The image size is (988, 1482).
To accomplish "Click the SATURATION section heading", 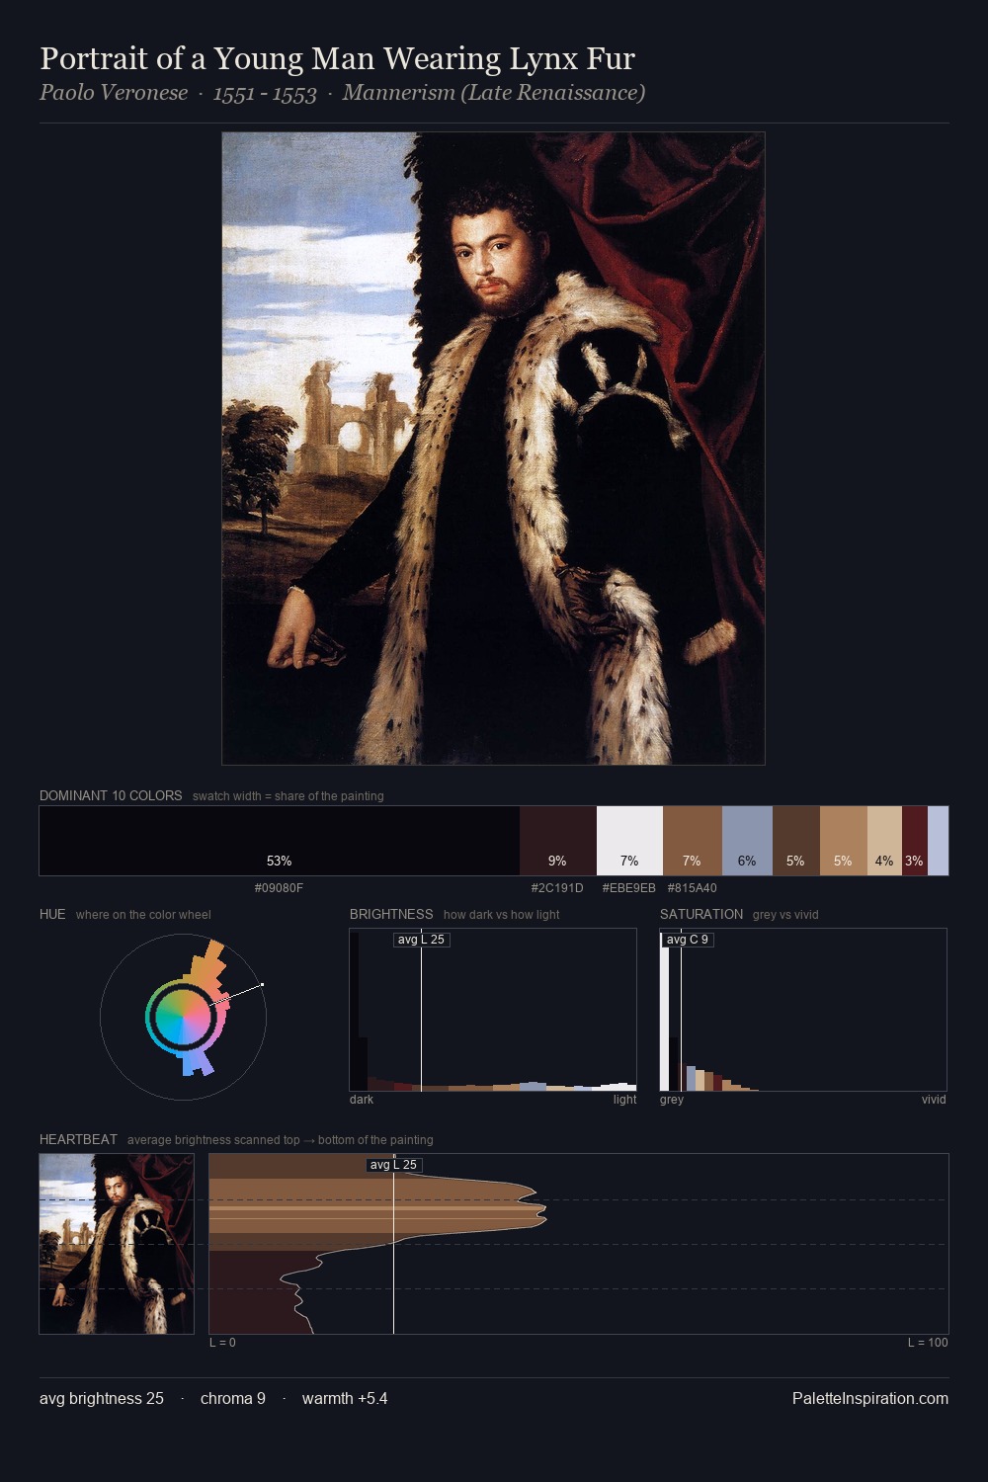I will coord(701,914).
